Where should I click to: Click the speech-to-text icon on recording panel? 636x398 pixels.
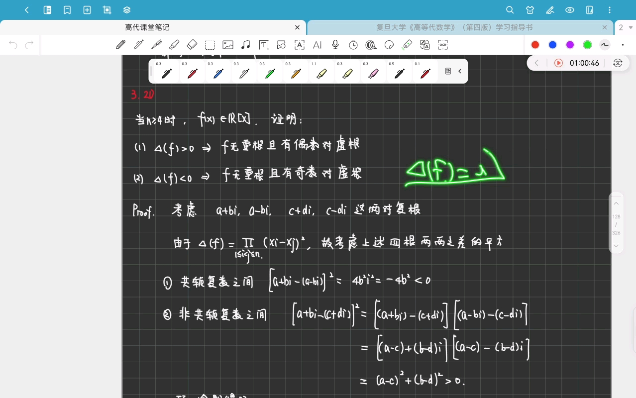click(x=618, y=63)
